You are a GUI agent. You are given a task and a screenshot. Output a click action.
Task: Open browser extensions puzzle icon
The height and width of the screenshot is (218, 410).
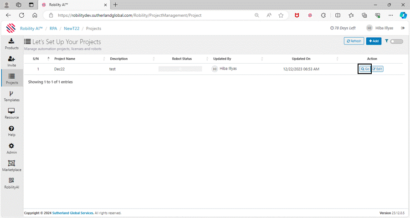[323, 15]
